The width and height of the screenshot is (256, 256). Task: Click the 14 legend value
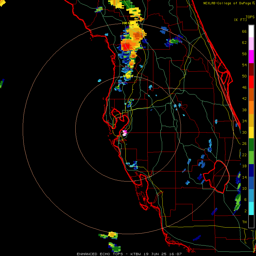[x=244, y=177]
